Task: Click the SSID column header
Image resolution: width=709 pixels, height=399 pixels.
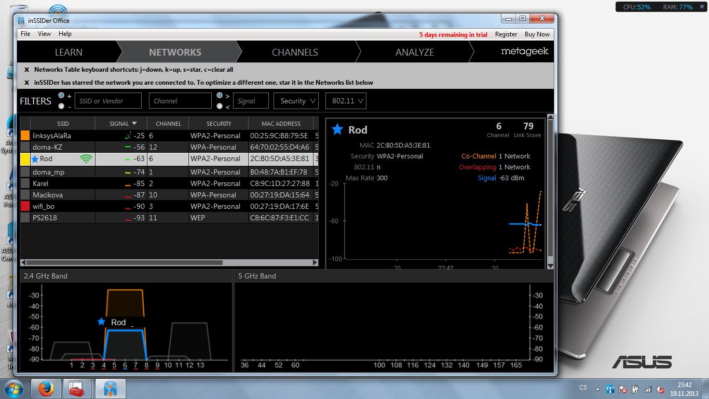Action: pyautogui.click(x=63, y=124)
